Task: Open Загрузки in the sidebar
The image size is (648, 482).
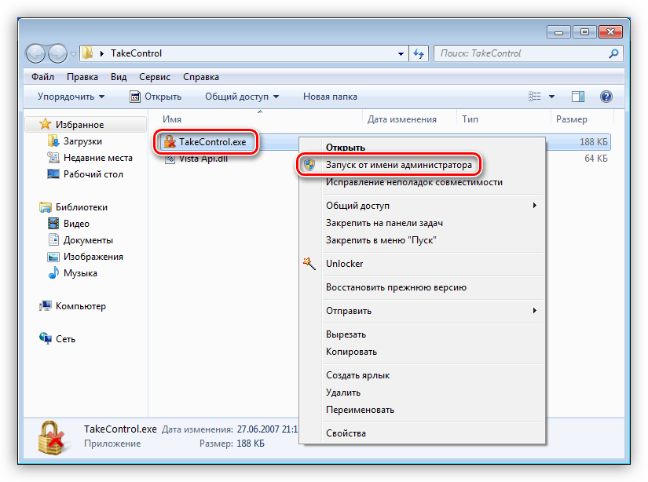Action: 82,141
